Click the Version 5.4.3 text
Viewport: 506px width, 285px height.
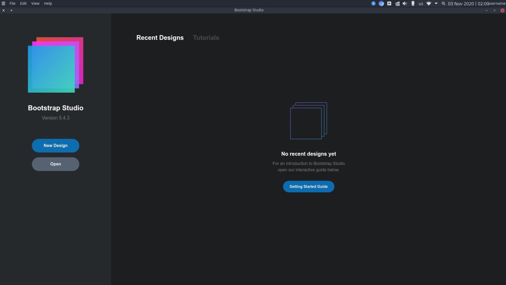(x=56, y=118)
